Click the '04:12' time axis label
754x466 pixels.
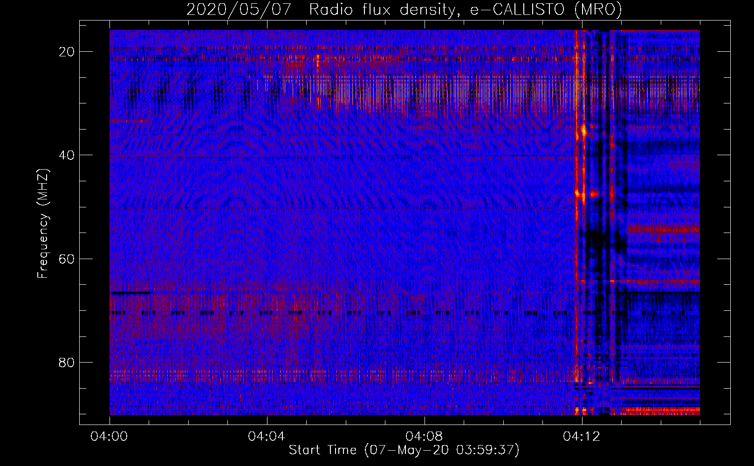coord(582,437)
